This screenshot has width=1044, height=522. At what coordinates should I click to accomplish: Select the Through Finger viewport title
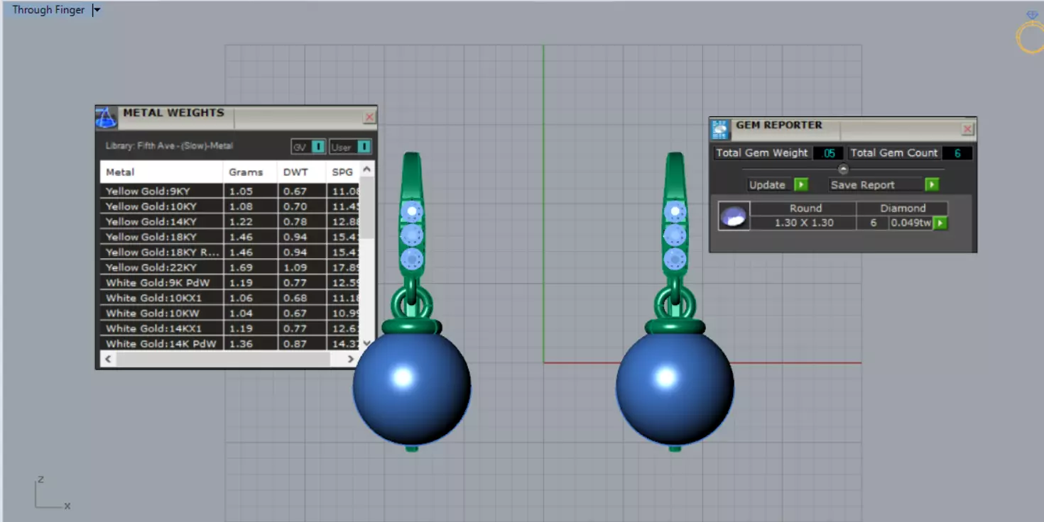click(x=48, y=10)
